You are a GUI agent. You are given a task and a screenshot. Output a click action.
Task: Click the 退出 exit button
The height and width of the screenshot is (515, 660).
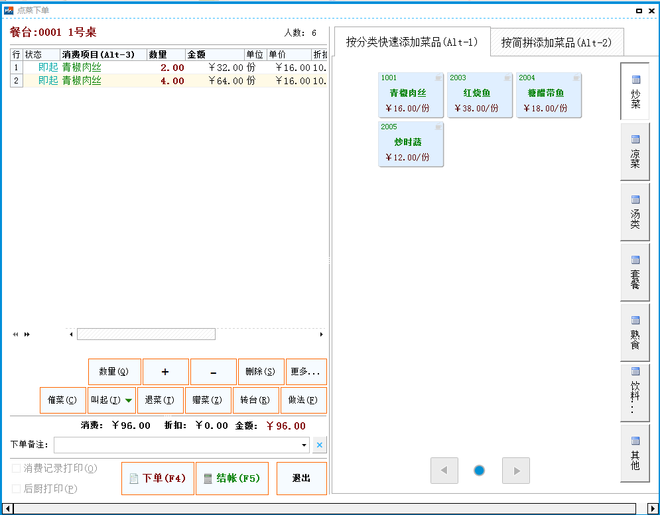point(302,479)
